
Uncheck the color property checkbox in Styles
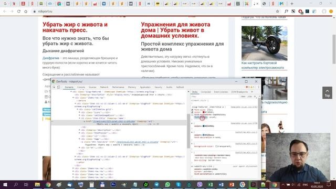(192, 112)
